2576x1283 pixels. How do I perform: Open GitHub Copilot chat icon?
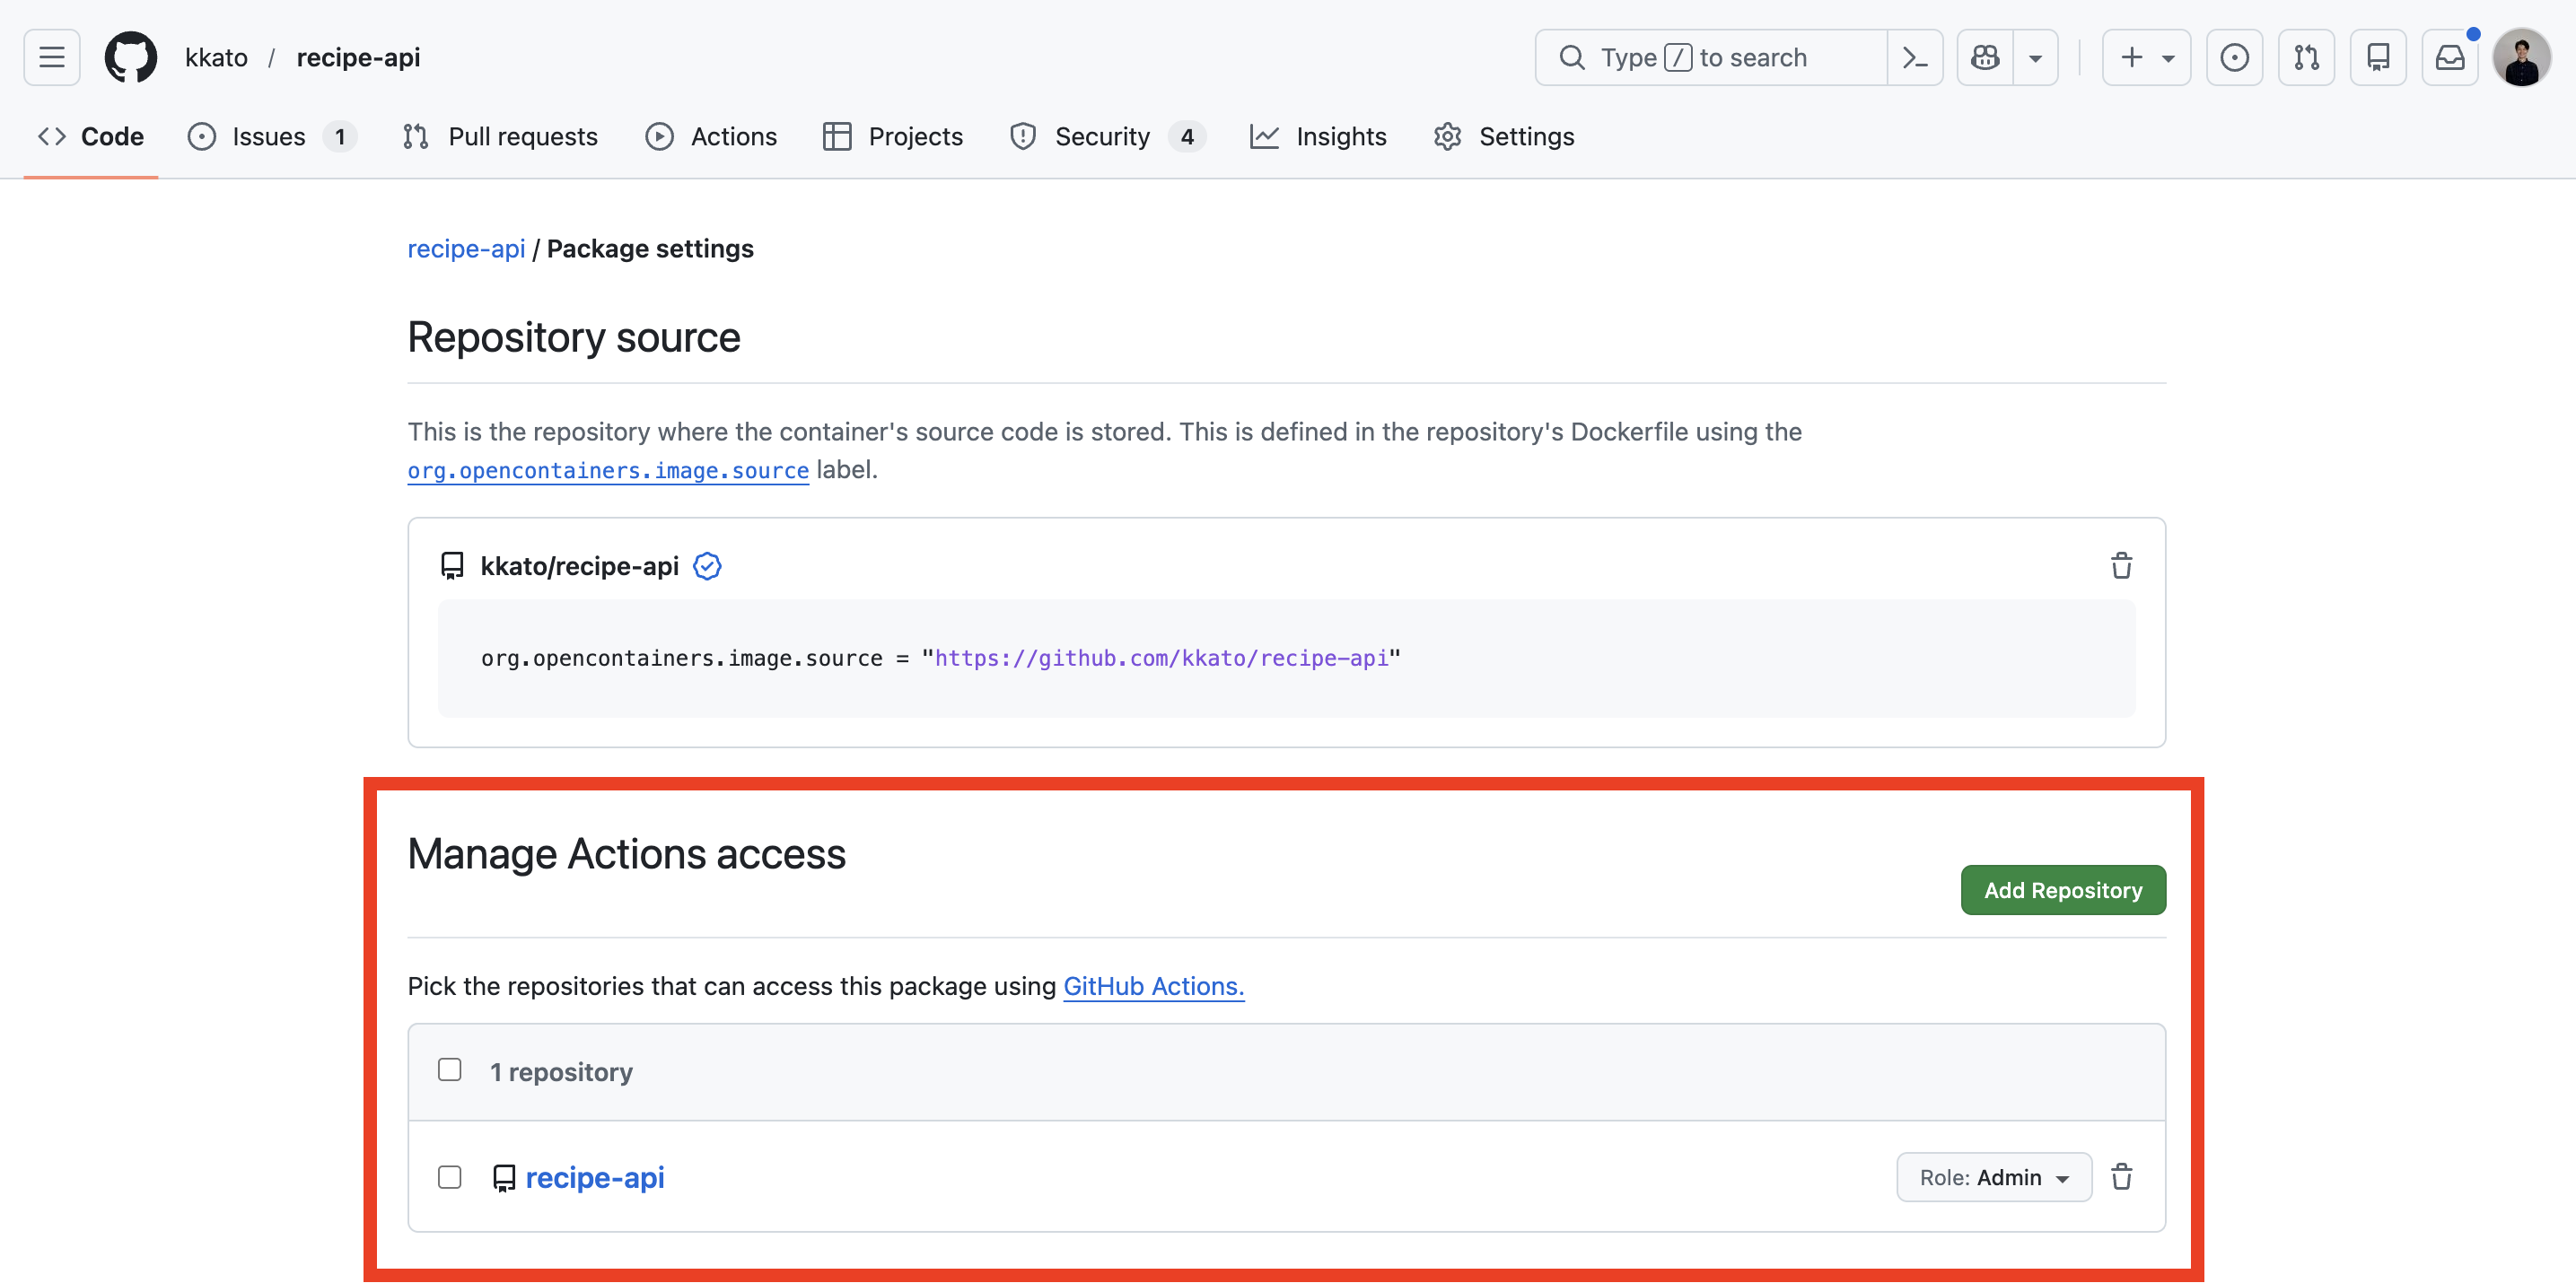click(1984, 57)
